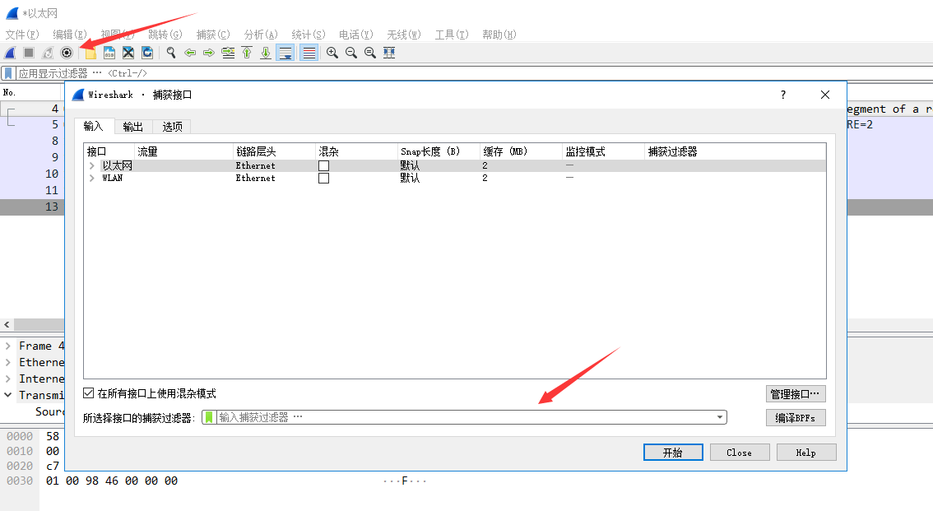
Task: Start capturing packets with the shark fin icon
Action: (10, 53)
